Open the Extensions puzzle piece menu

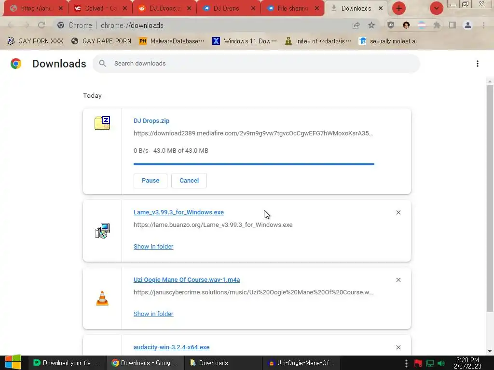(437, 25)
